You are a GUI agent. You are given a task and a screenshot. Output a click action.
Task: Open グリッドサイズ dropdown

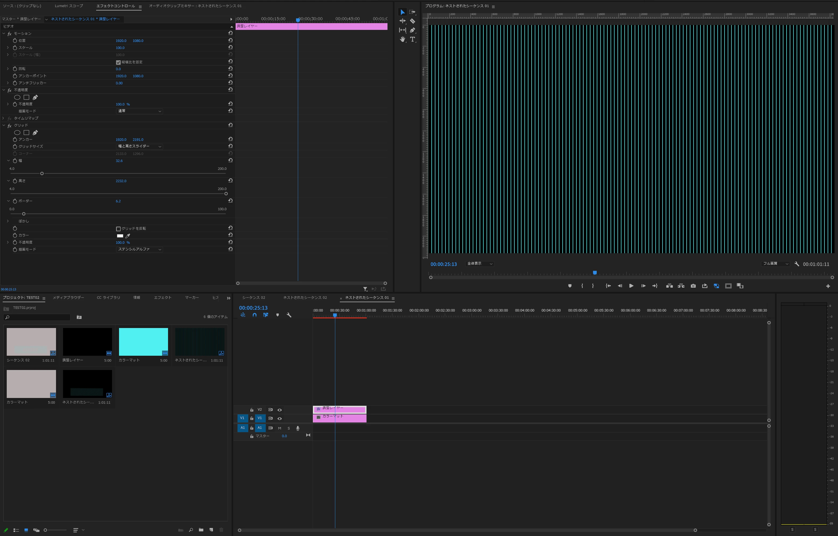[139, 147]
